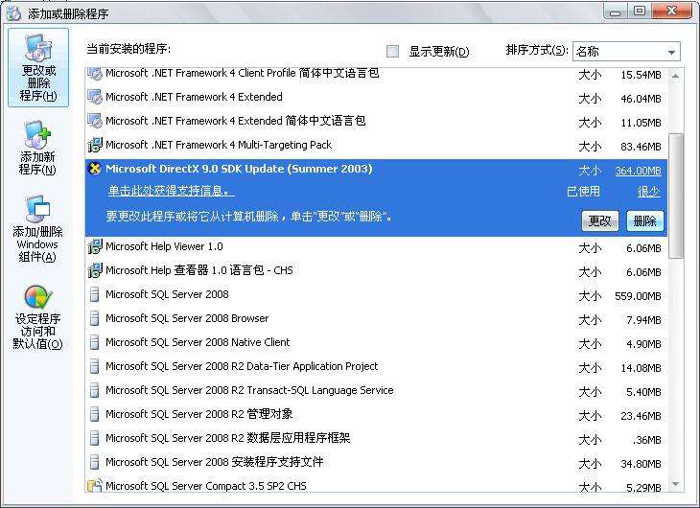Viewport: 700px width, 508px height.
Task: Click the Transact-SQL Language Service icon
Action: tap(94, 390)
